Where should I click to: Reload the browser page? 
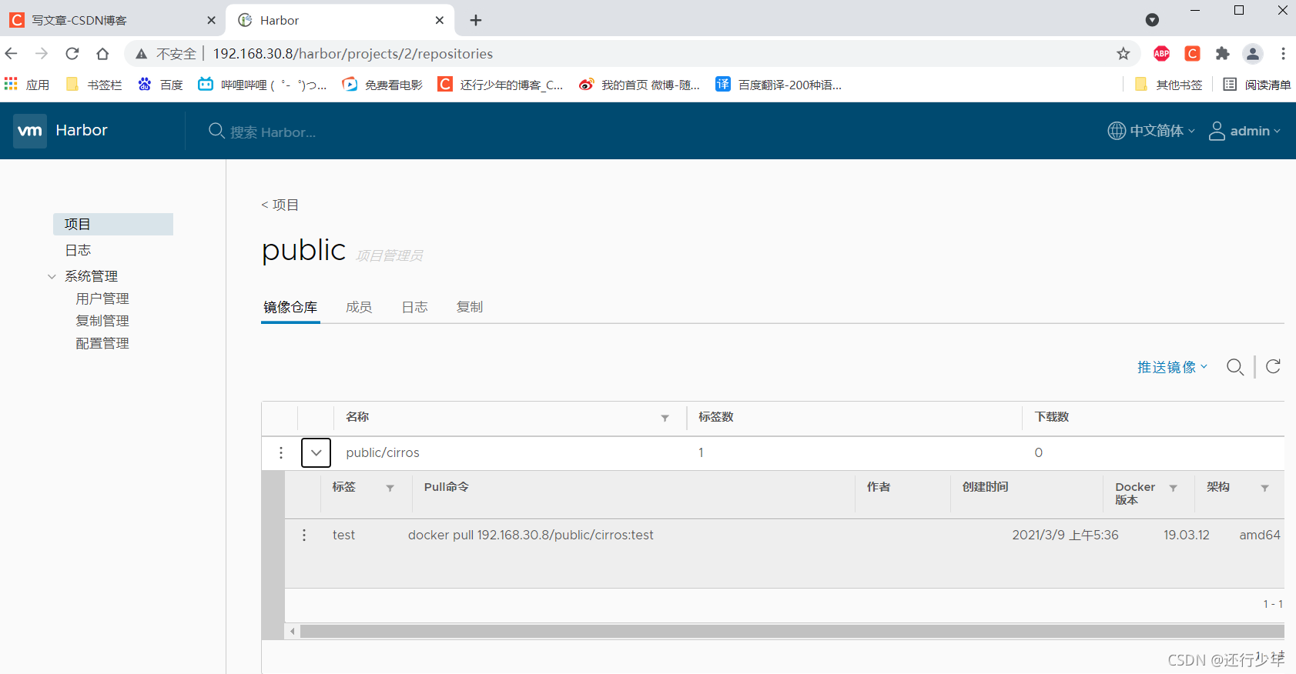pos(72,53)
